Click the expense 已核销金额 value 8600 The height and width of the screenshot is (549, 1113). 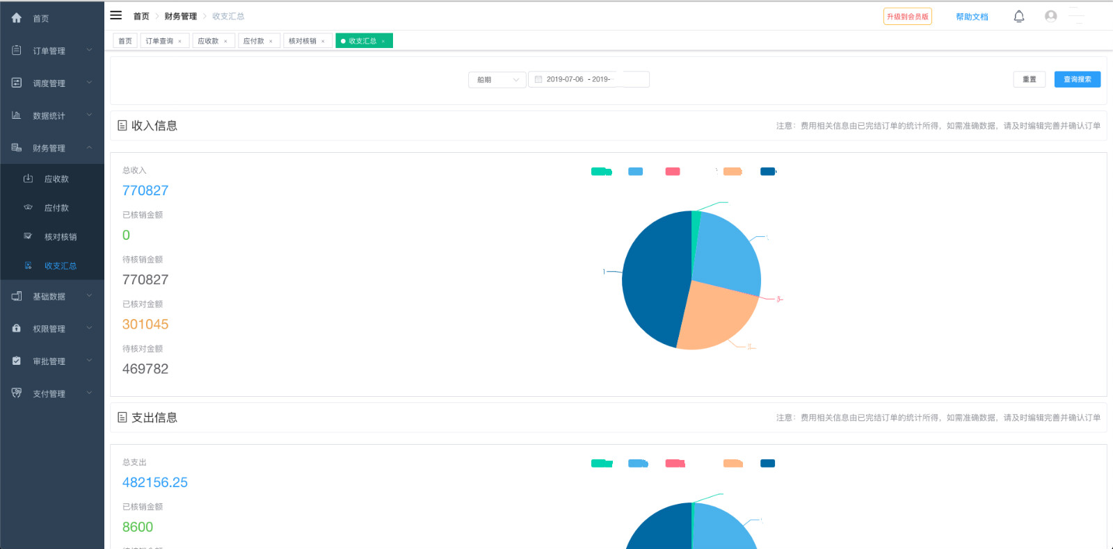click(138, 527)
